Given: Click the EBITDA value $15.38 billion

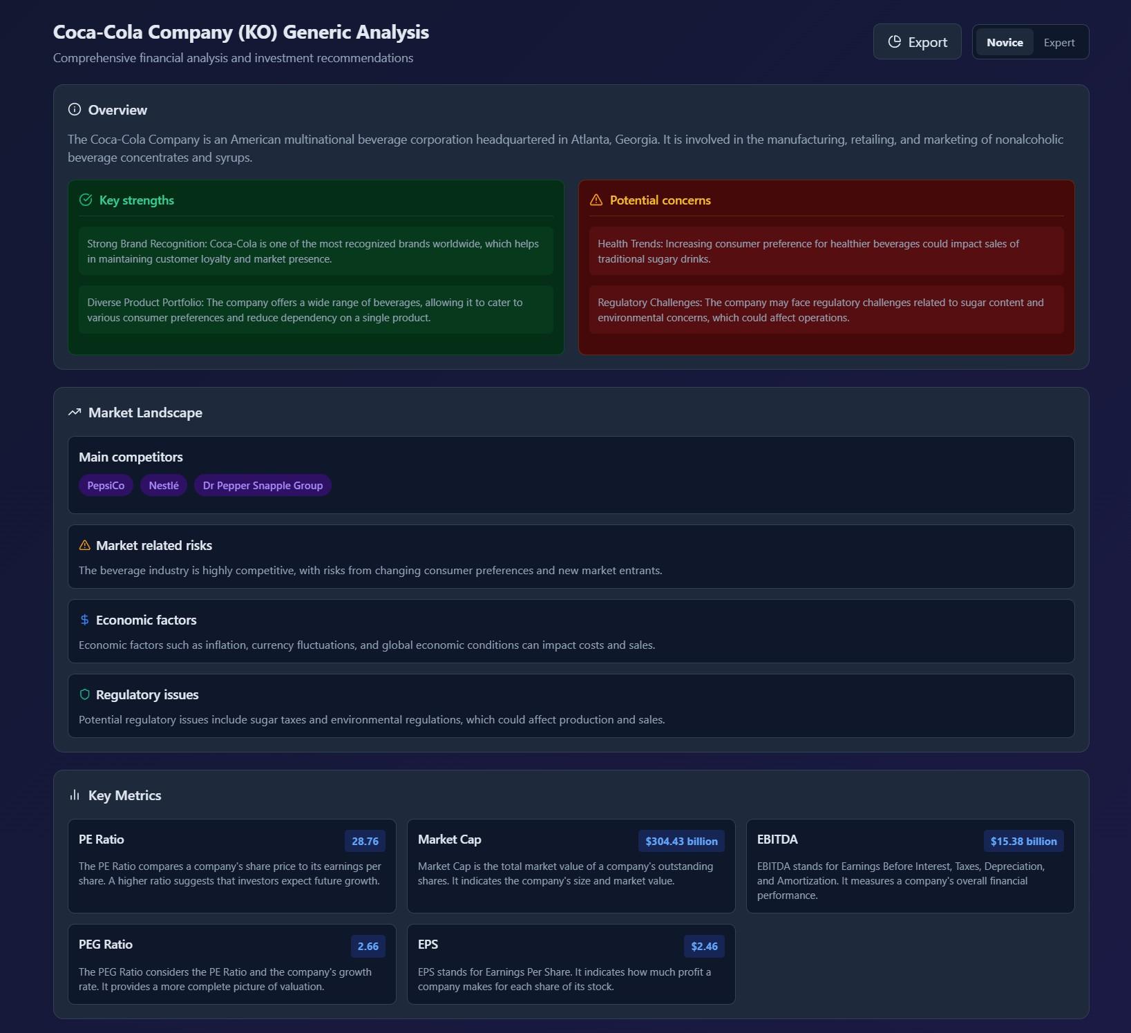Looking at the screenshot, I should pyautogui.click(x=1023, y=841).
